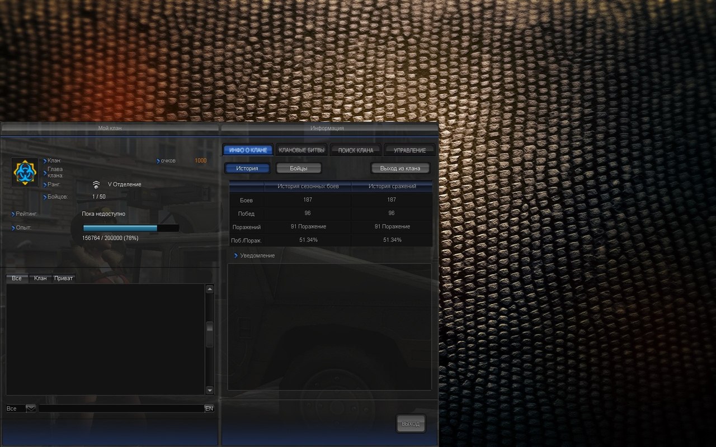Show the История sub-tab
The width and height of the screenshot is (716, 447).
247,168
